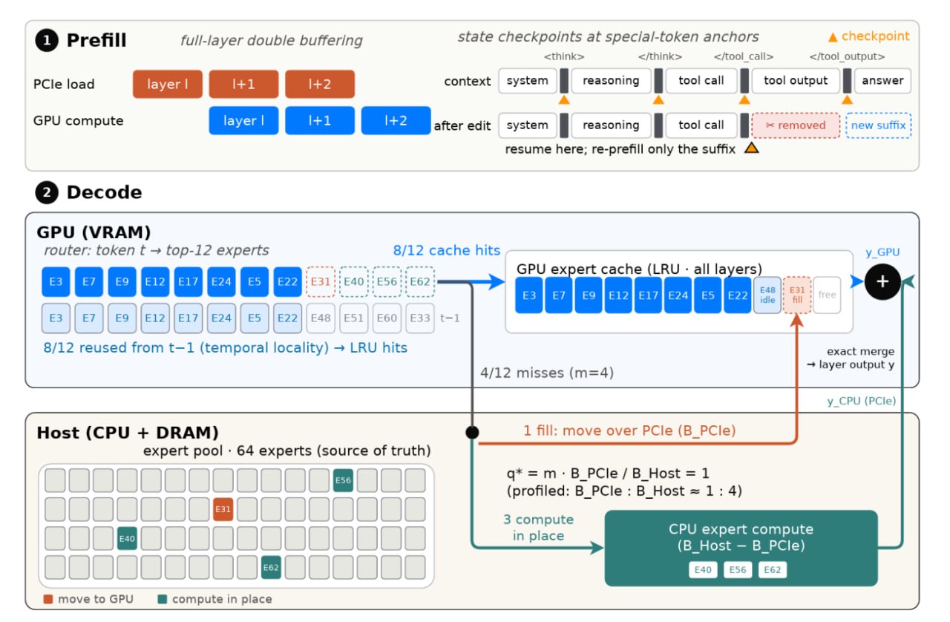Viewport: 950px width, 622px height.
Task: Click E62 chip in CPU expert compute box
Action: (x=773, y=570)
